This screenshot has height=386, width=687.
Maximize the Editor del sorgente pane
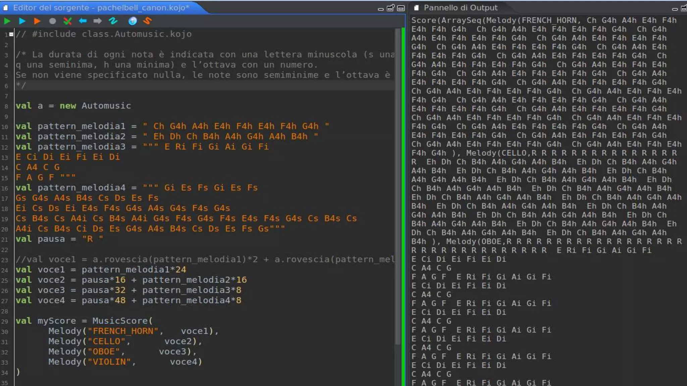[401, 8]
